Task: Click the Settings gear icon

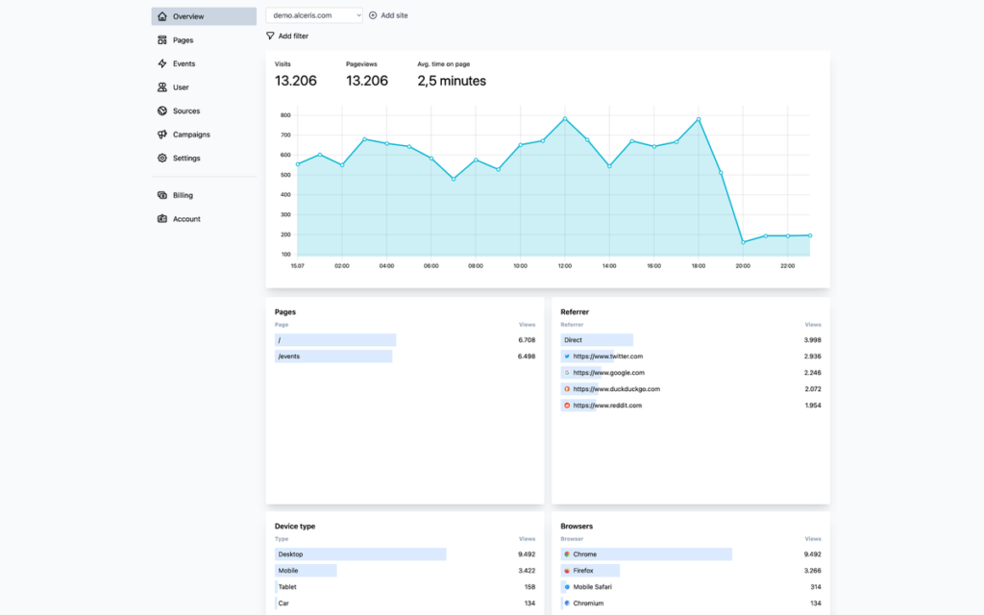Action: point(161,159)
